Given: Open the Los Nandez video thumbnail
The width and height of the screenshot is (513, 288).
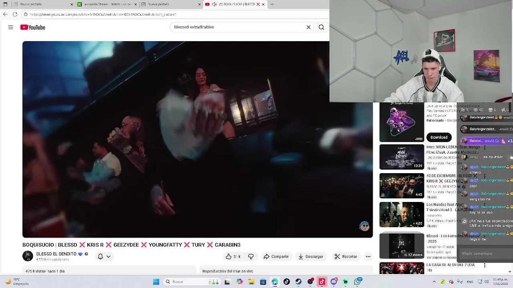Looking at the screenshot, I should [402, 215].
